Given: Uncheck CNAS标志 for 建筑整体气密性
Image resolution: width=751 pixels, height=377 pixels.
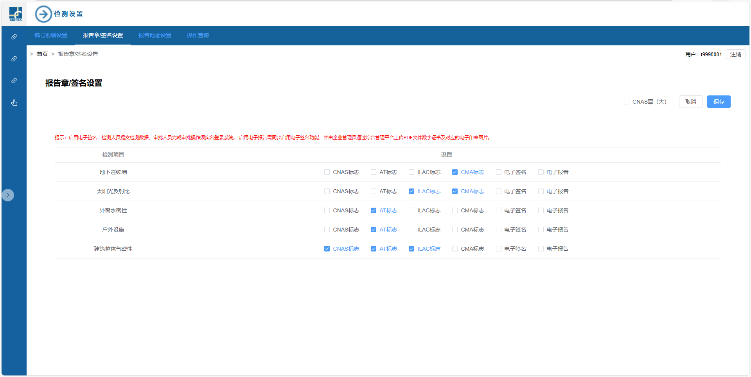Looking at the screenshot, I should point(327,249).
